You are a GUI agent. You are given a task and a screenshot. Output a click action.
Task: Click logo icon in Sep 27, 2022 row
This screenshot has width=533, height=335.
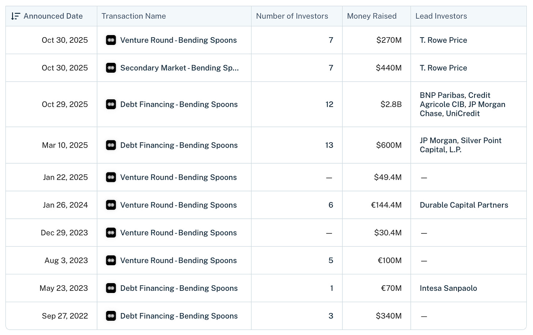[111, 316]
